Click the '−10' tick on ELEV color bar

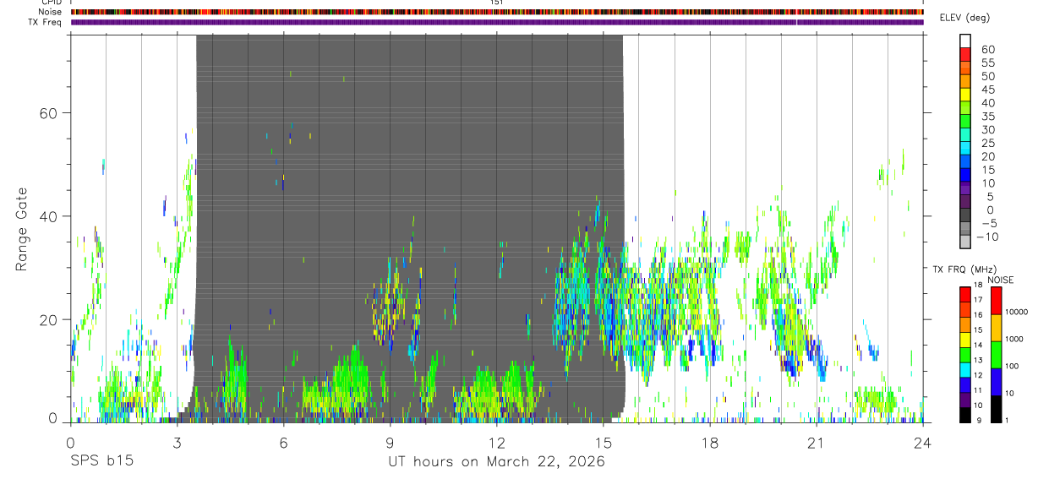click(987, 237)
